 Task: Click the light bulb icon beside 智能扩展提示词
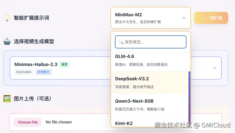pyautogui.click(x=7, y=18)
